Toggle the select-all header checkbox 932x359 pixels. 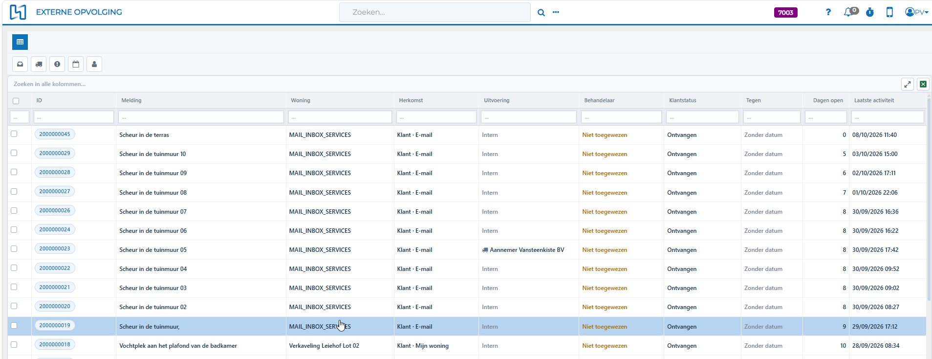[16, 101]
